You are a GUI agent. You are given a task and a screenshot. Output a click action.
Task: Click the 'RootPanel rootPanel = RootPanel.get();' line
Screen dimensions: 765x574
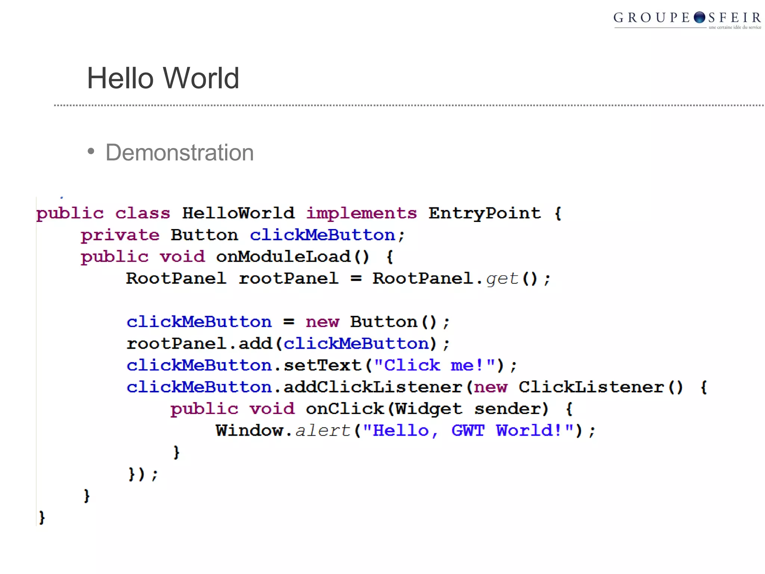click(338, 279)
